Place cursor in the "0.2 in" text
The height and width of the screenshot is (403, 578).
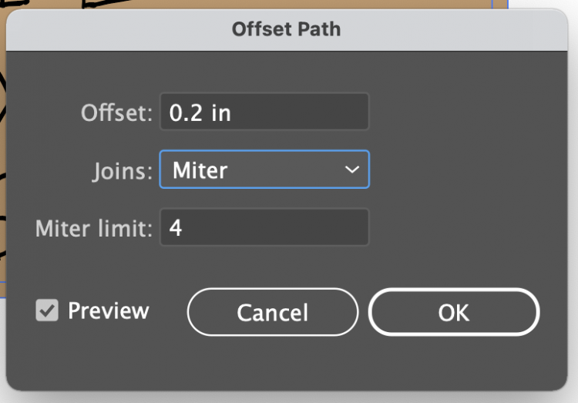[x=200, y=113]
